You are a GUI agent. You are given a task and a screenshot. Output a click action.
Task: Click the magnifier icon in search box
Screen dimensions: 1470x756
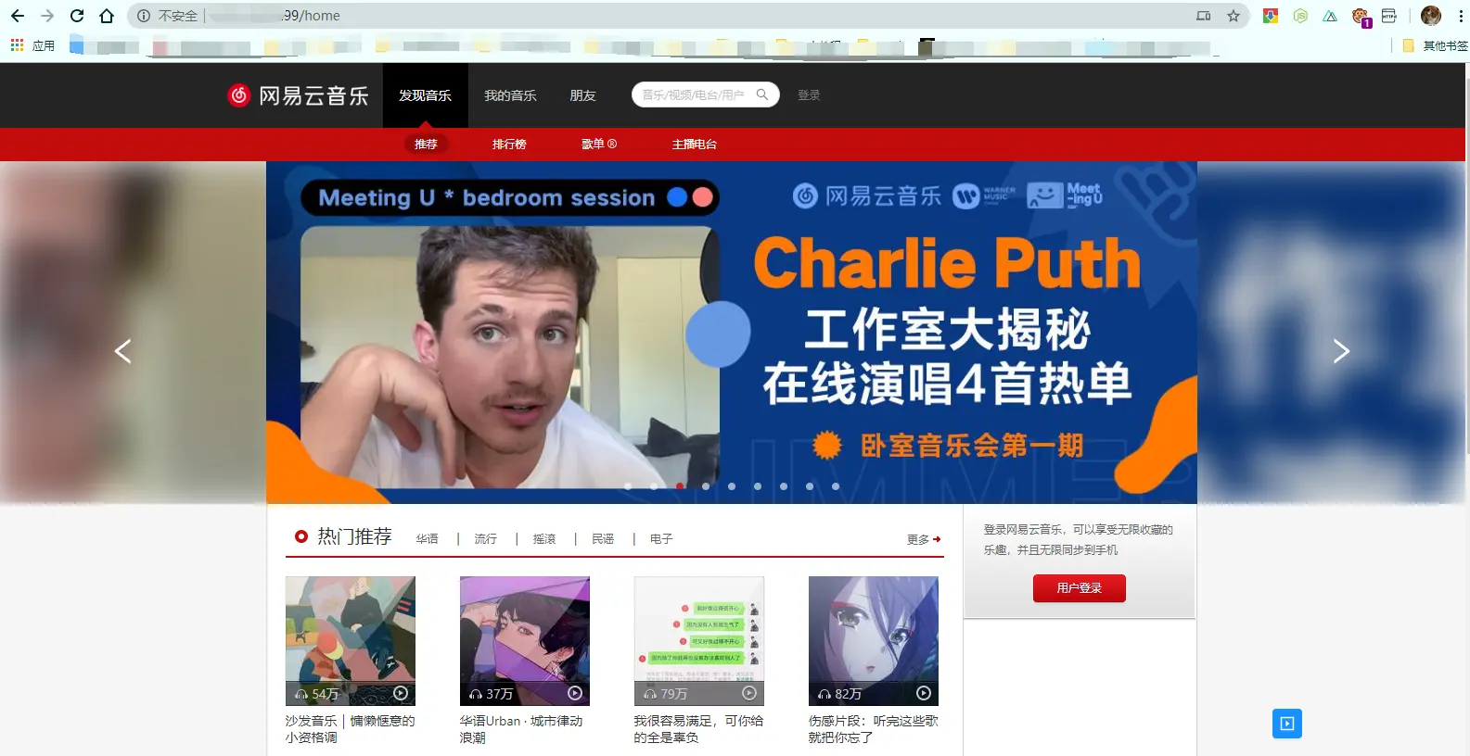762,94
